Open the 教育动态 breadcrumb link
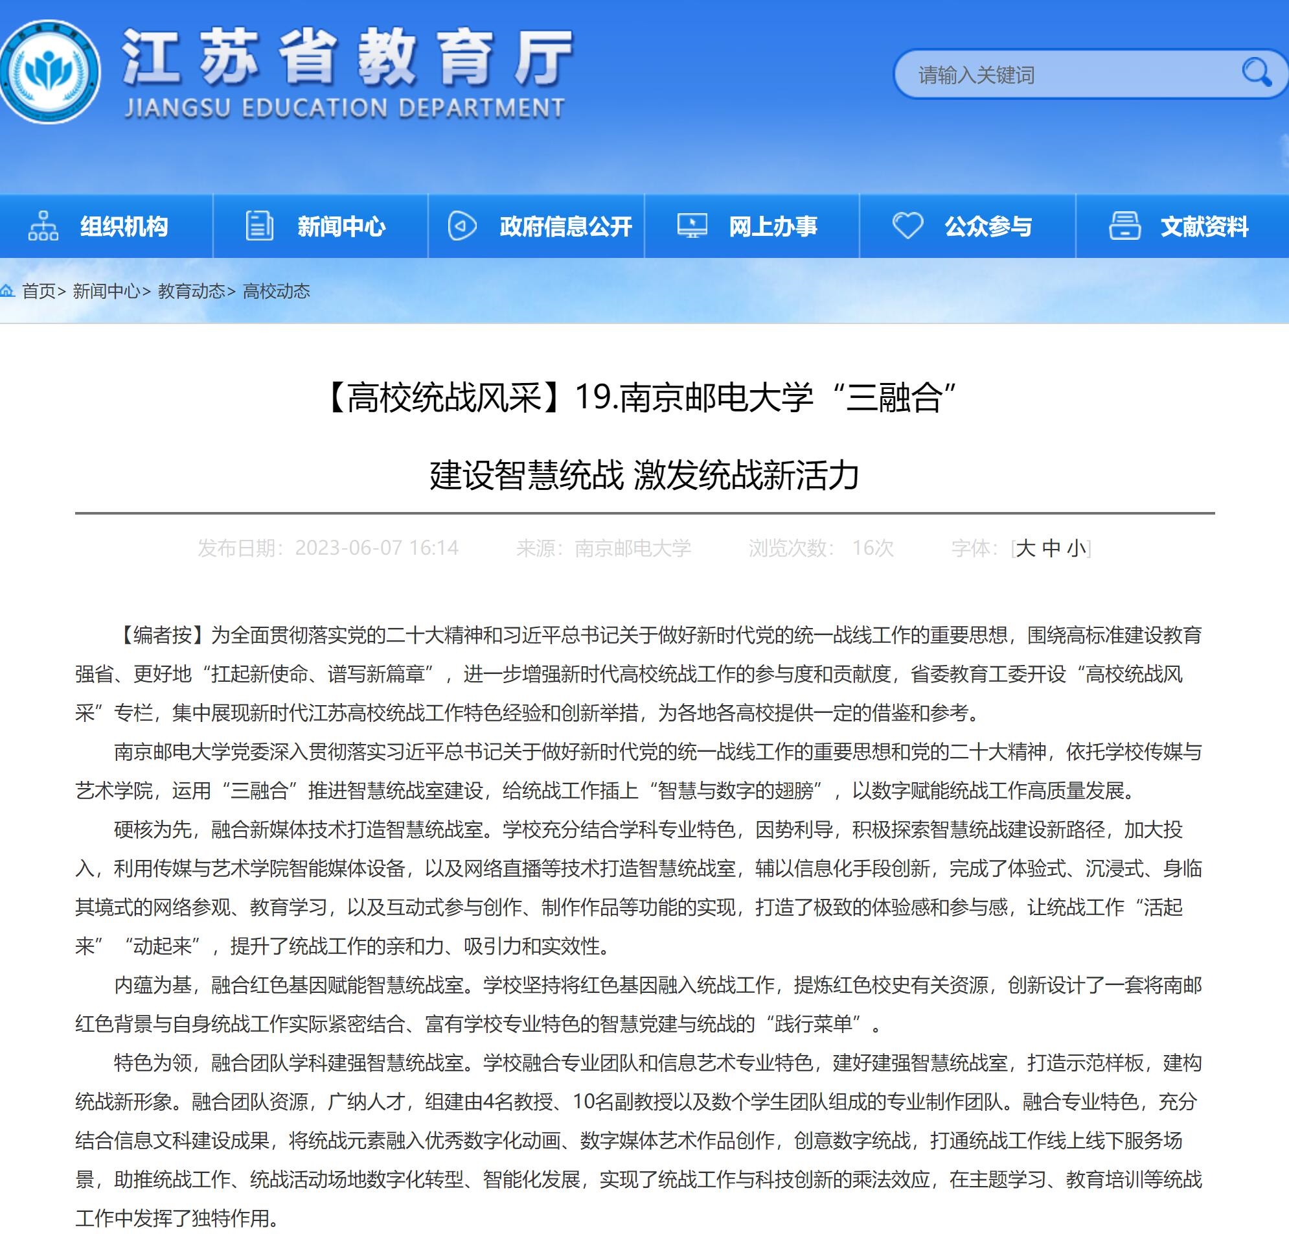The height and width of the screenshot is (1256, 1289). [x=191, y=291]
